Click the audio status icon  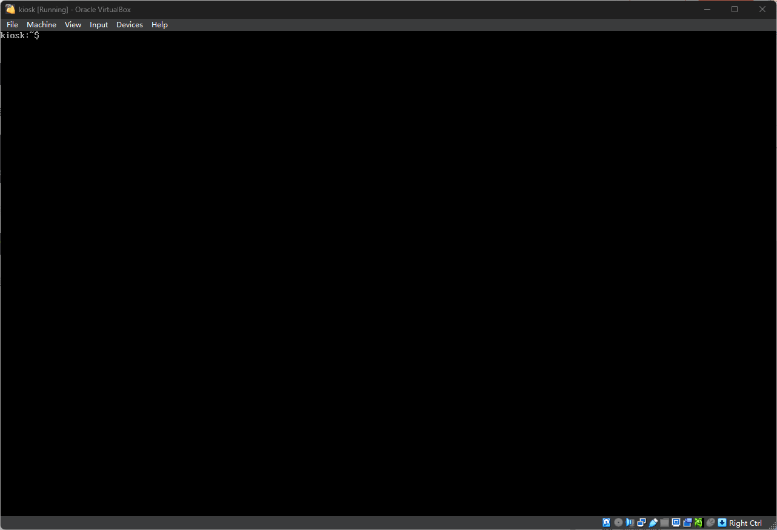[630, 523]
